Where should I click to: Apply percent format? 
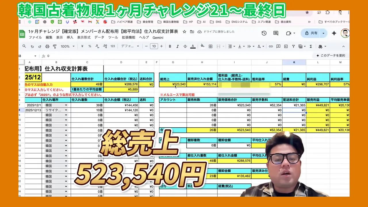(x=90, y=46)
